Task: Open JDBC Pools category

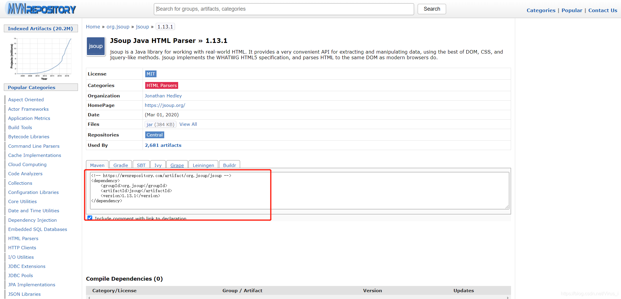Action: [x=20, y=276]
